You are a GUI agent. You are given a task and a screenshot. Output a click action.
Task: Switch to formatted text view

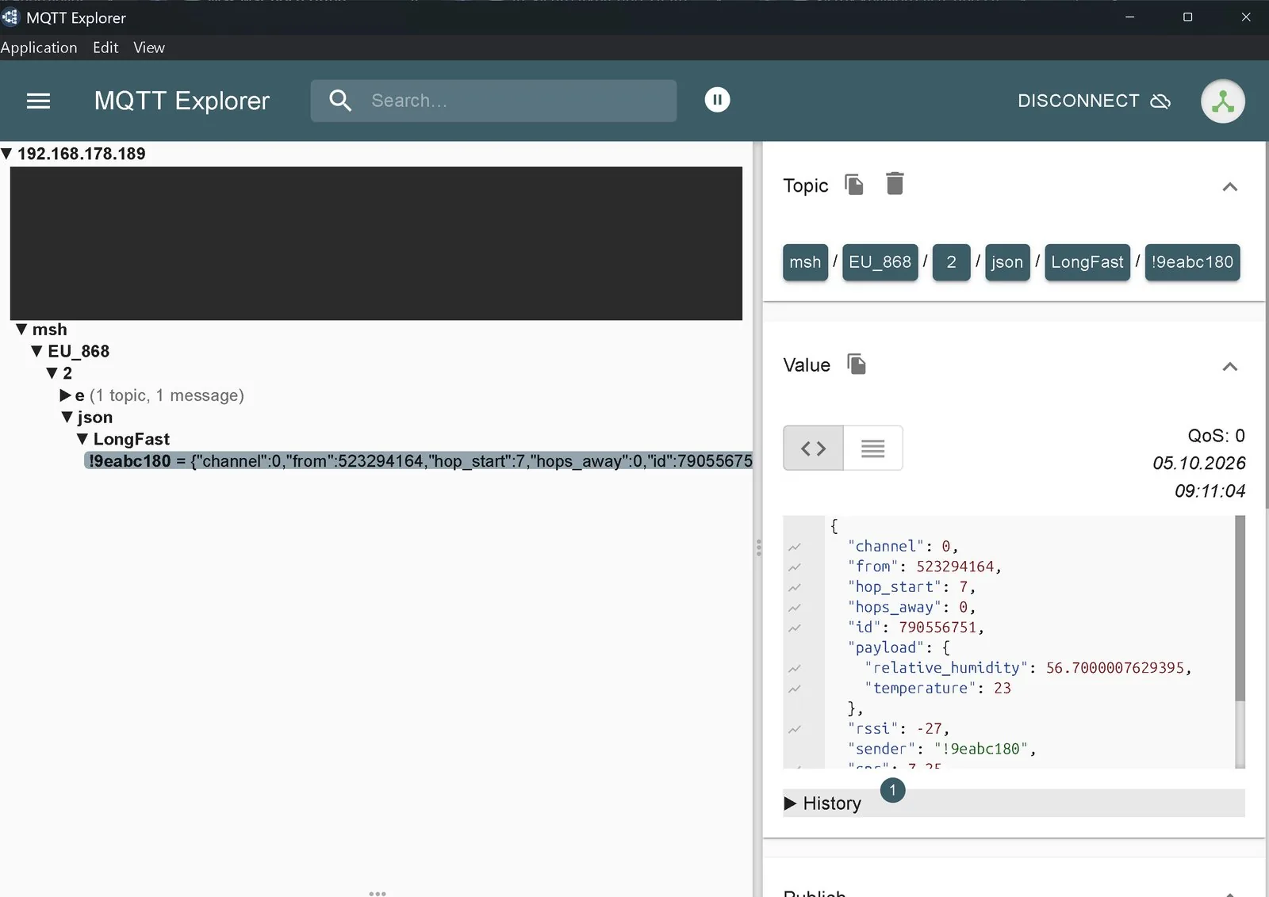872,448
